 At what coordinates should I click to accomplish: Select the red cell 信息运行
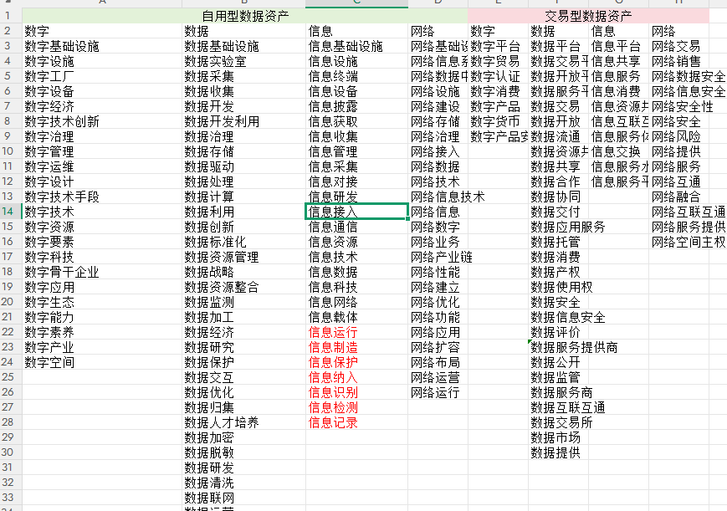(357, 332)
